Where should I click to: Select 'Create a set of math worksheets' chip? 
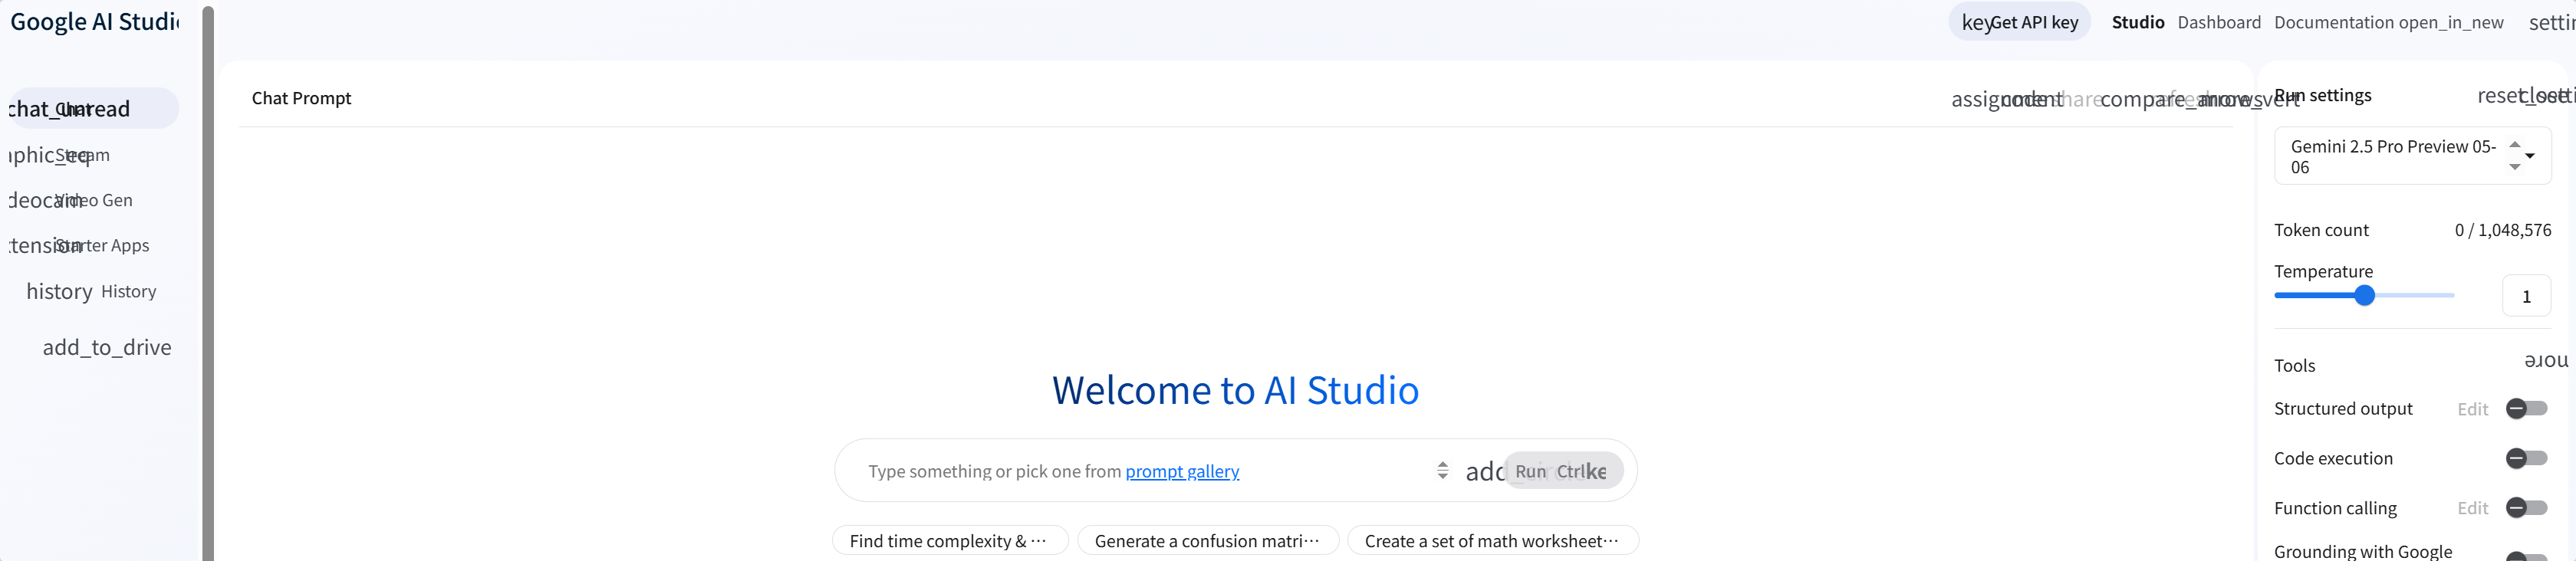pyautogui.click(x=1493, y=541)
